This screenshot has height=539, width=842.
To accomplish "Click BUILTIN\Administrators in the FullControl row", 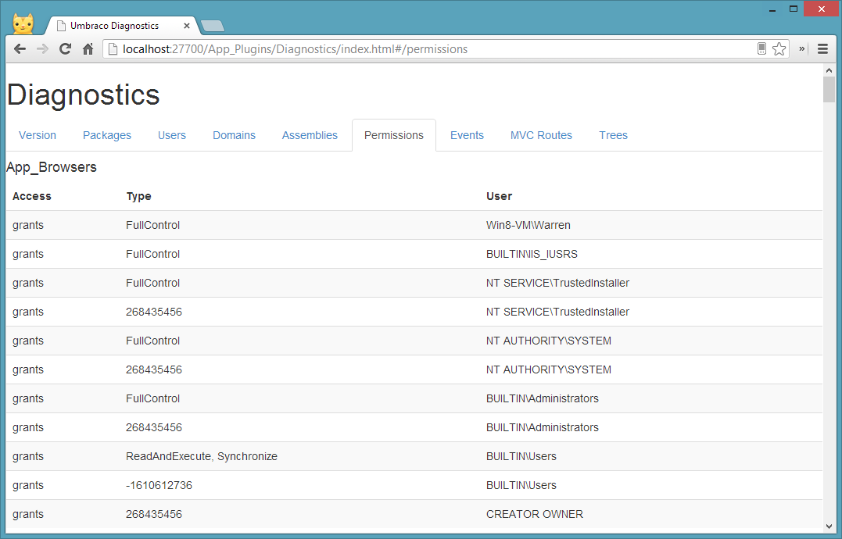I will [543, 399].
